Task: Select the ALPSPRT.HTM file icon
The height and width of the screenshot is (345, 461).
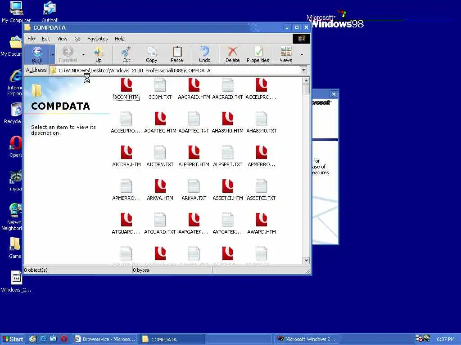Action: [x=194, y=152]
